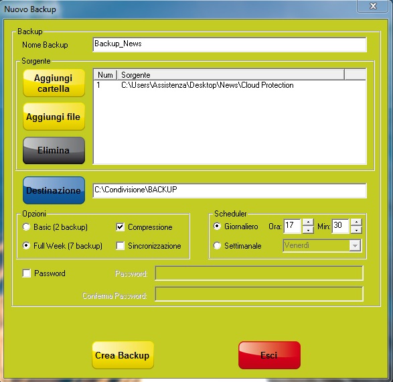The image size is (393, 382).
Task: Select source row Cloud Protection path
Action: (230, 85)
